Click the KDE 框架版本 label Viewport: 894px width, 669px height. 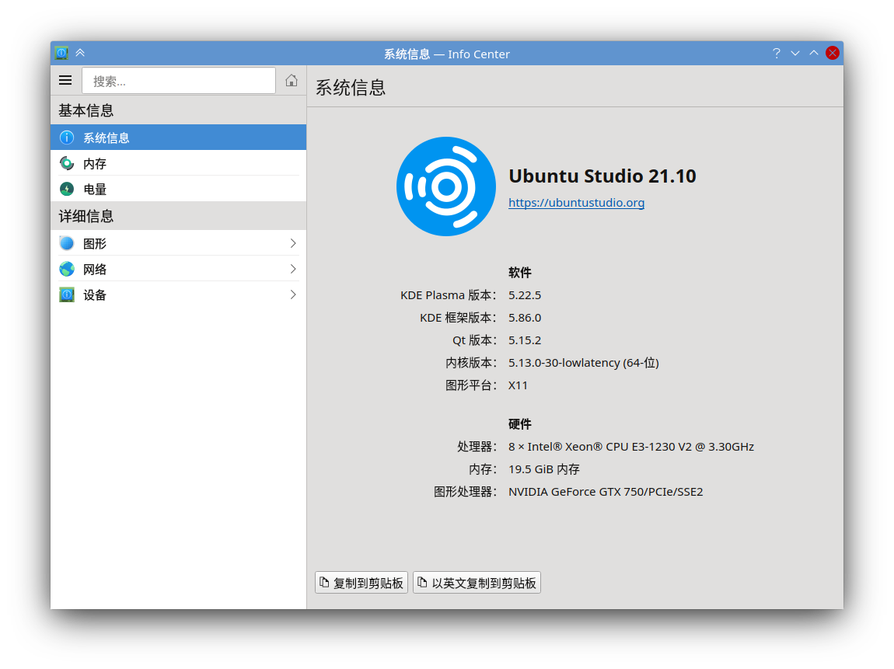click(458, 318)
